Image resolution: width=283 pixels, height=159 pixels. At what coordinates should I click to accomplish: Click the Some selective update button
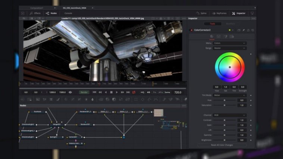point(167,92)
